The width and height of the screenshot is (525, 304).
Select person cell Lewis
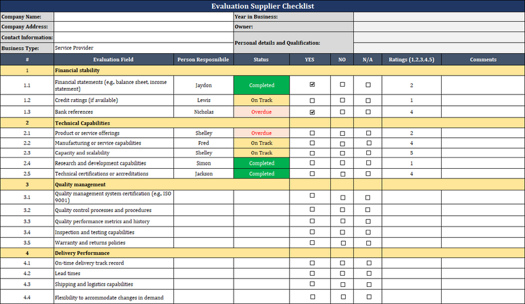click(x=203, y=100)
